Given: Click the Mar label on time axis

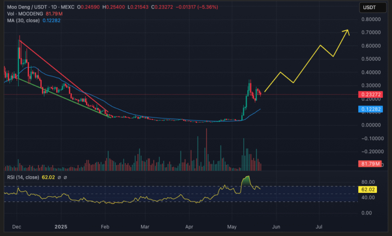Looking at the screenshot, I should 145,227.
